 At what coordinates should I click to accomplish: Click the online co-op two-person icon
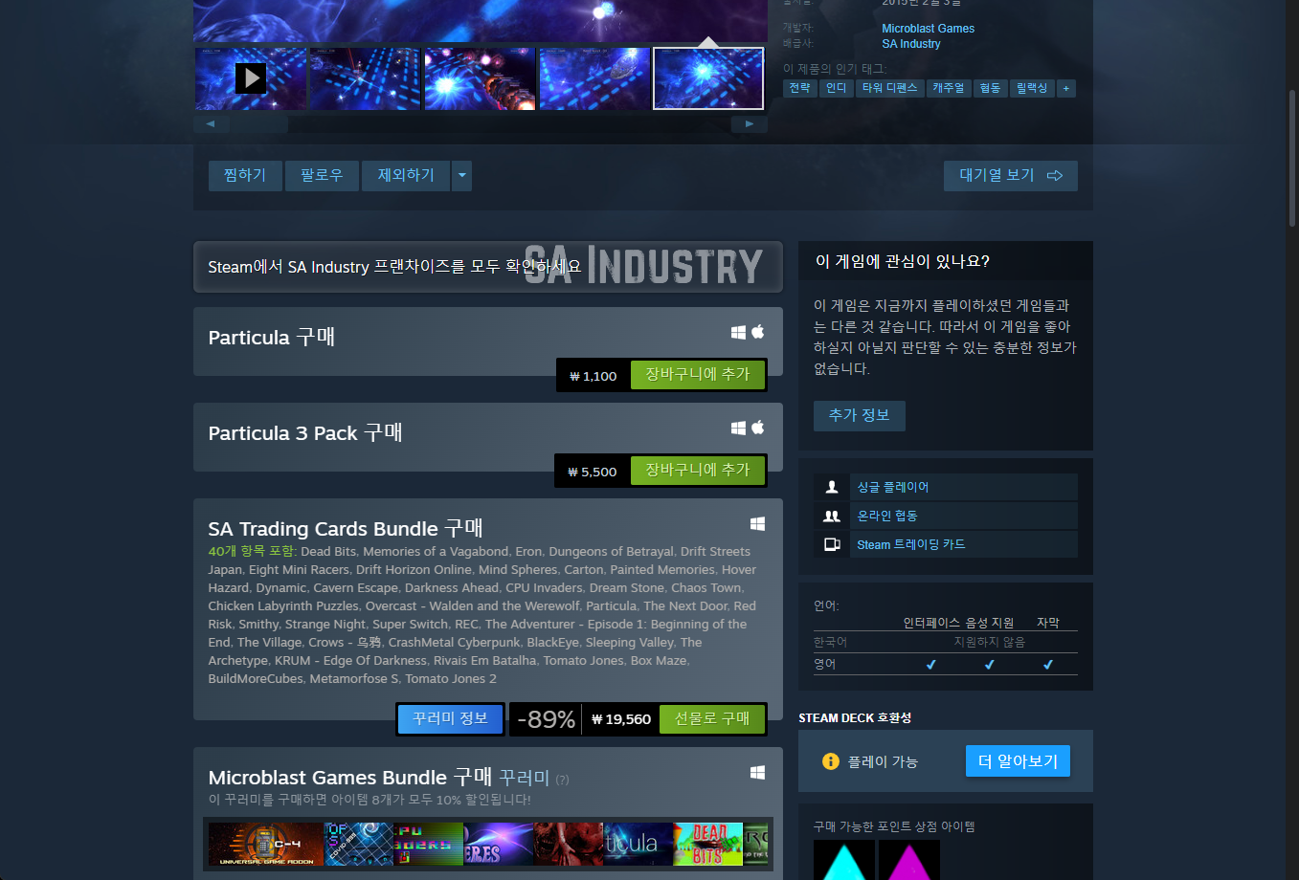[x=832, y=516]
